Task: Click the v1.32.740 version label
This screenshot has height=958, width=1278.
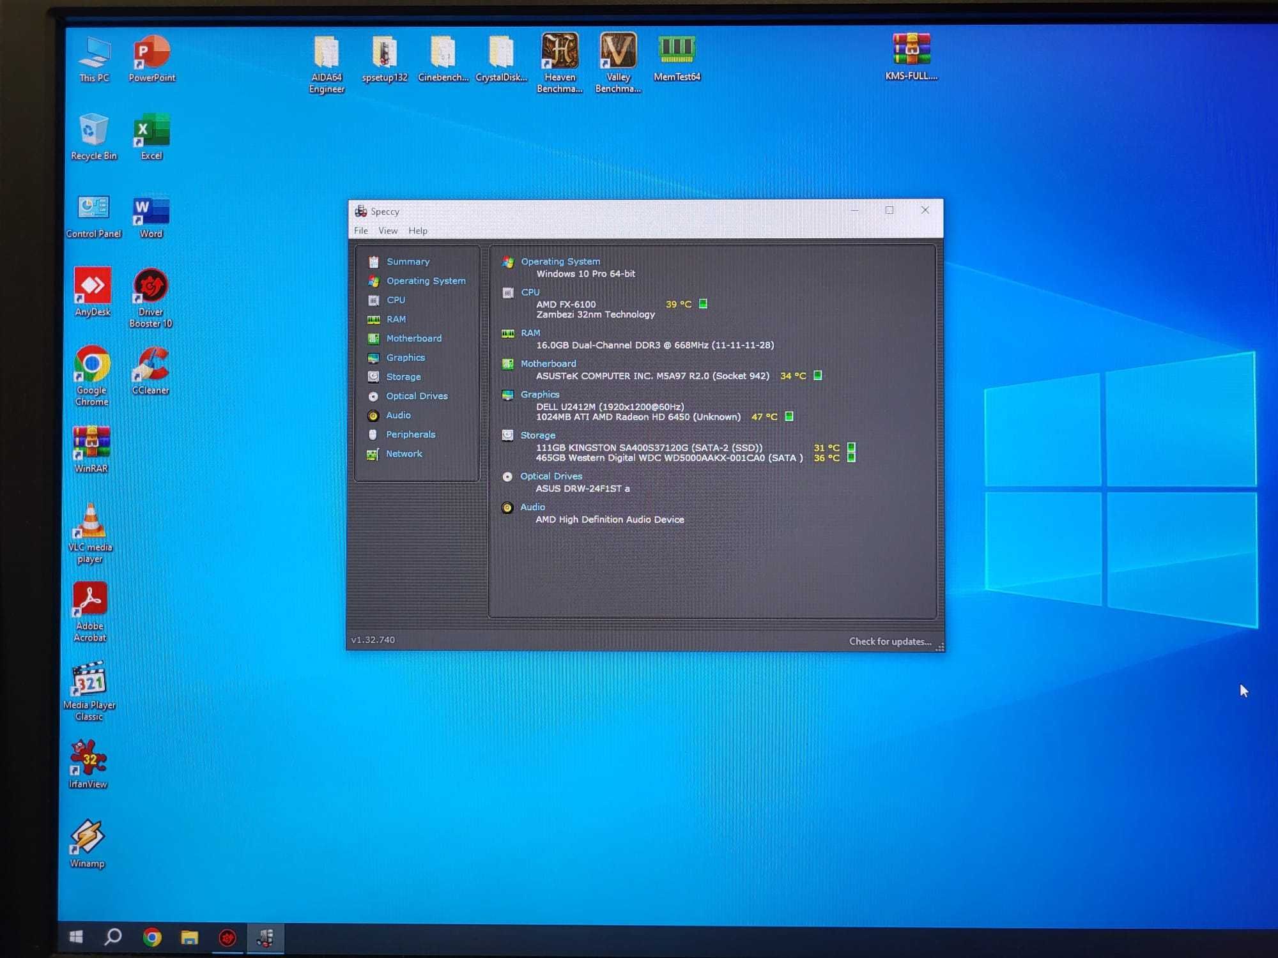Action: [x=373, y=640]
